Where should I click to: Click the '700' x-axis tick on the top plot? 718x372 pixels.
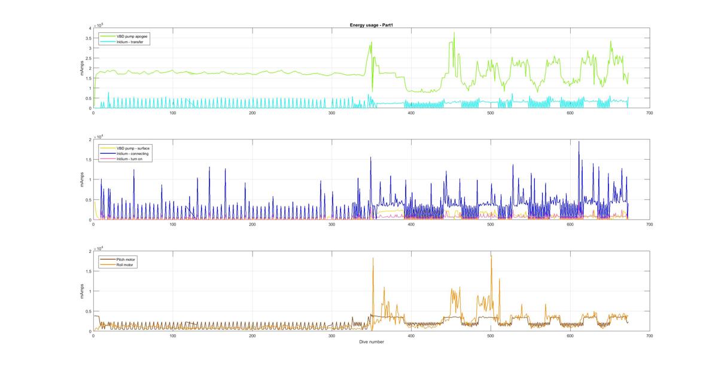tap(649, 112)
